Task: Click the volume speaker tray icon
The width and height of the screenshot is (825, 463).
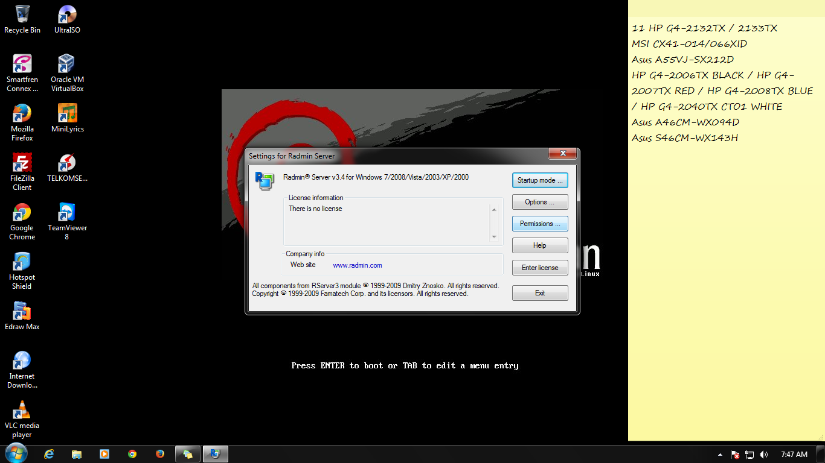Action: pos(764,455)
